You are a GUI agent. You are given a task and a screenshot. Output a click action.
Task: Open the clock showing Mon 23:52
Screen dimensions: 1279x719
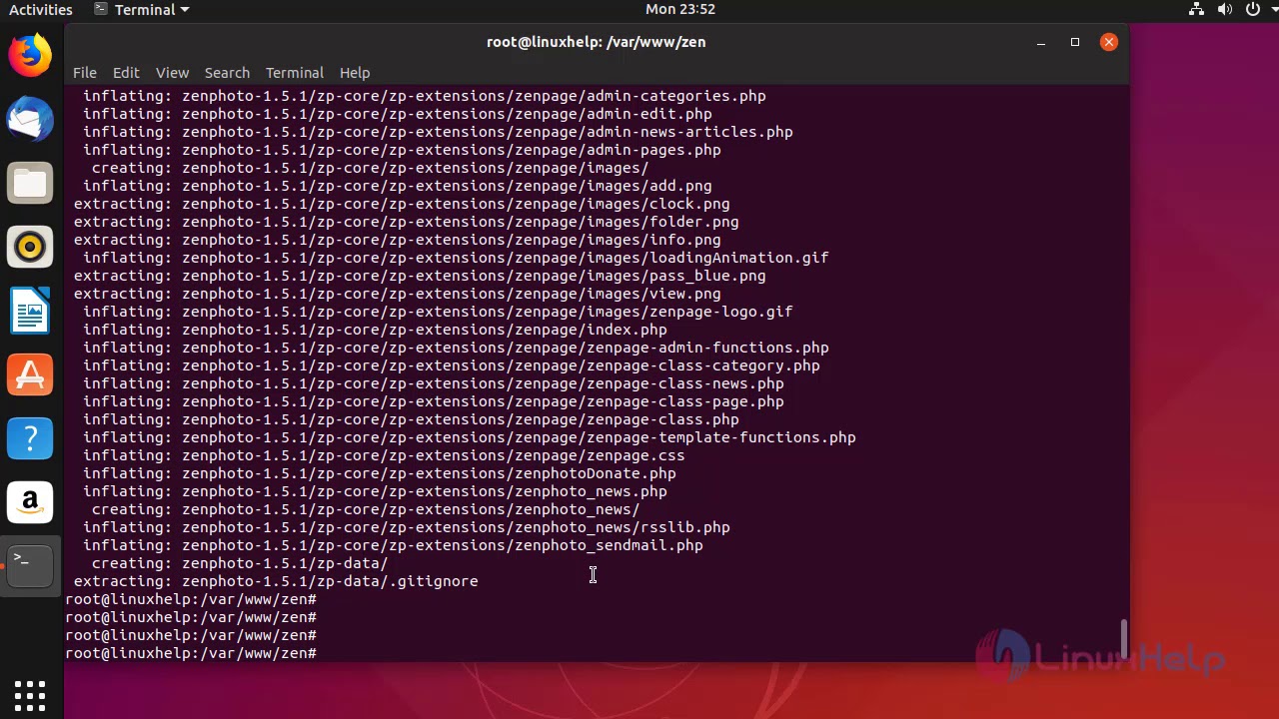point(680,9)
